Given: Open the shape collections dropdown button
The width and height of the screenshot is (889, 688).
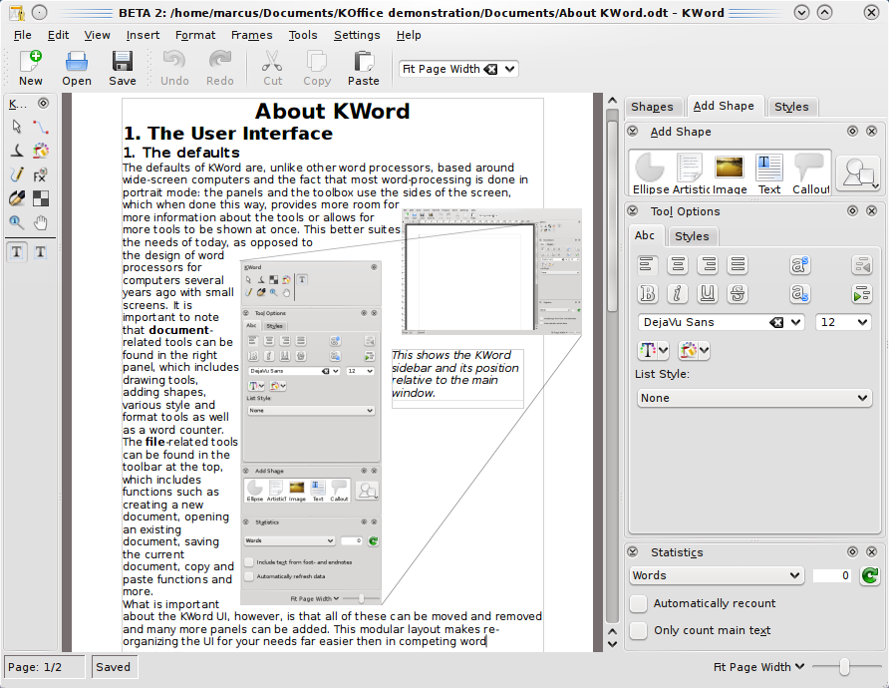Looking at the screenshot, I should pos(858,173).
